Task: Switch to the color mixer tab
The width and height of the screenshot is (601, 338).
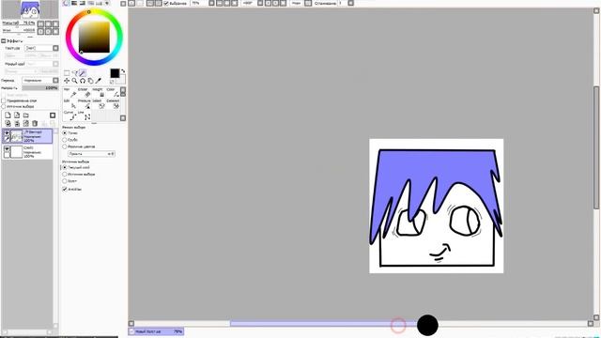Action: (91, 3)
